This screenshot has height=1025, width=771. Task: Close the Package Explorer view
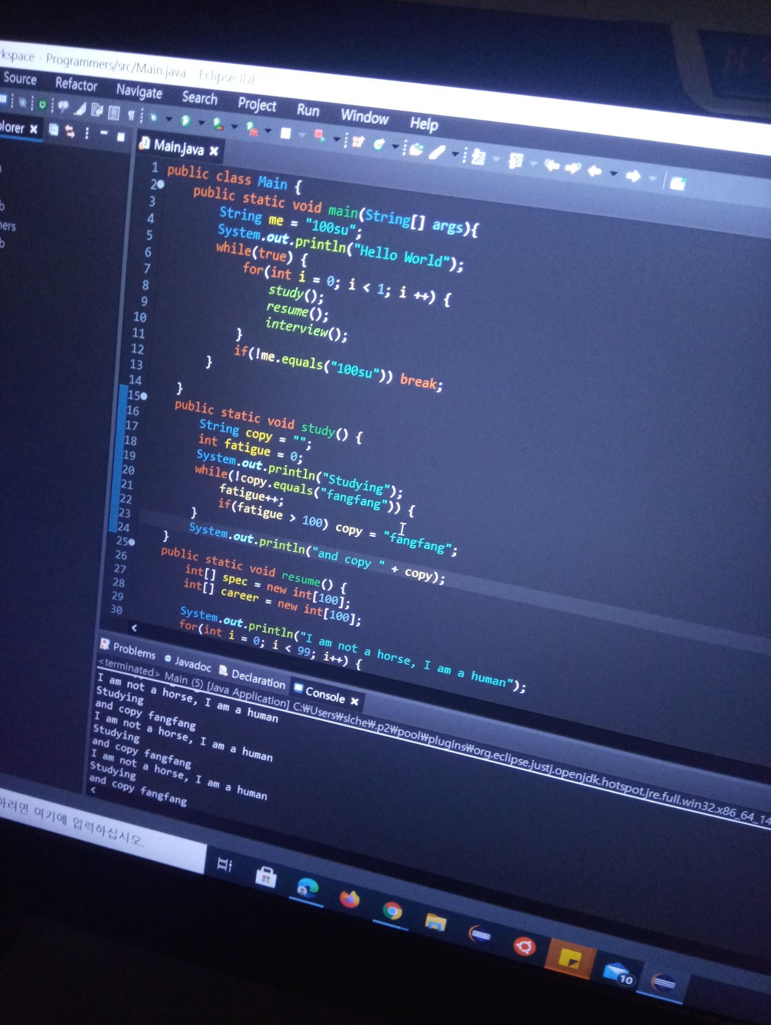[33, 129]
